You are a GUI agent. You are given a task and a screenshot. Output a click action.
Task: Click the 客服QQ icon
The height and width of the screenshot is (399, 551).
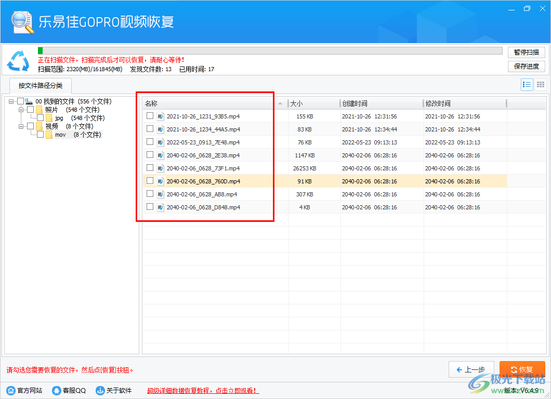[x=56, y=390]
